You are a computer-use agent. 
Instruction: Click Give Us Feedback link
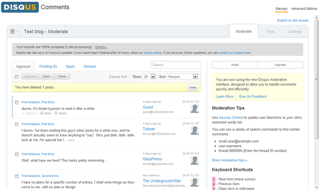253,96
